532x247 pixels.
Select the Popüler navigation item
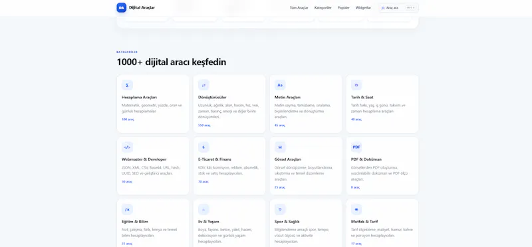coord(343,8)
